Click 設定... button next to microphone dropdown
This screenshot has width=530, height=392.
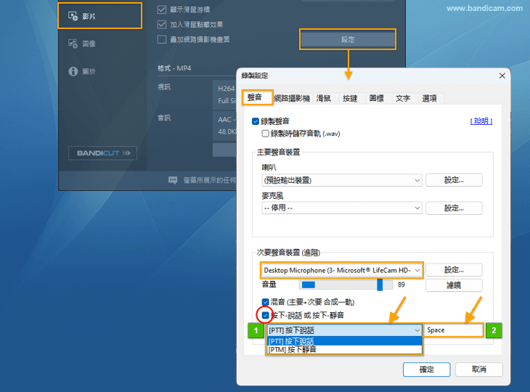454,208
